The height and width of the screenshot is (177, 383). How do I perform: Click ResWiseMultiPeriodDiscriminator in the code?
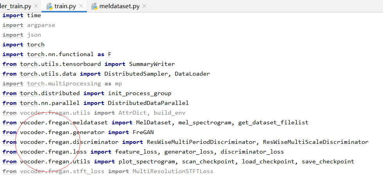201,142
